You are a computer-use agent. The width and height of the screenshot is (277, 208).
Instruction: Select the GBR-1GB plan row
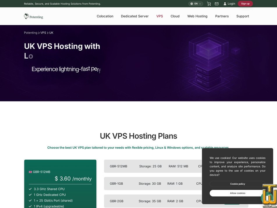point(176,183)
